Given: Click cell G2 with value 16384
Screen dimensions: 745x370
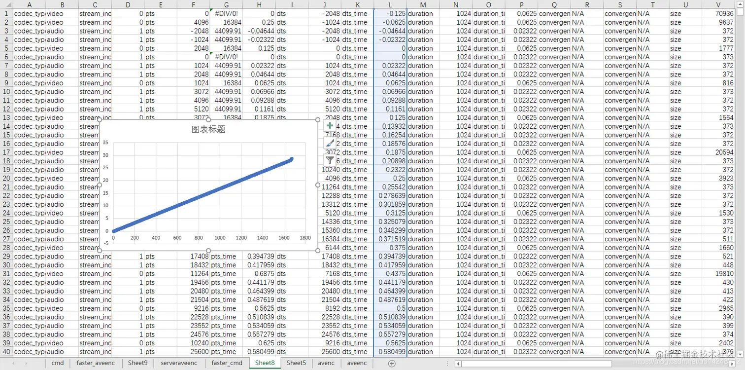Looking at the screenshot, I should pos(226,22).
